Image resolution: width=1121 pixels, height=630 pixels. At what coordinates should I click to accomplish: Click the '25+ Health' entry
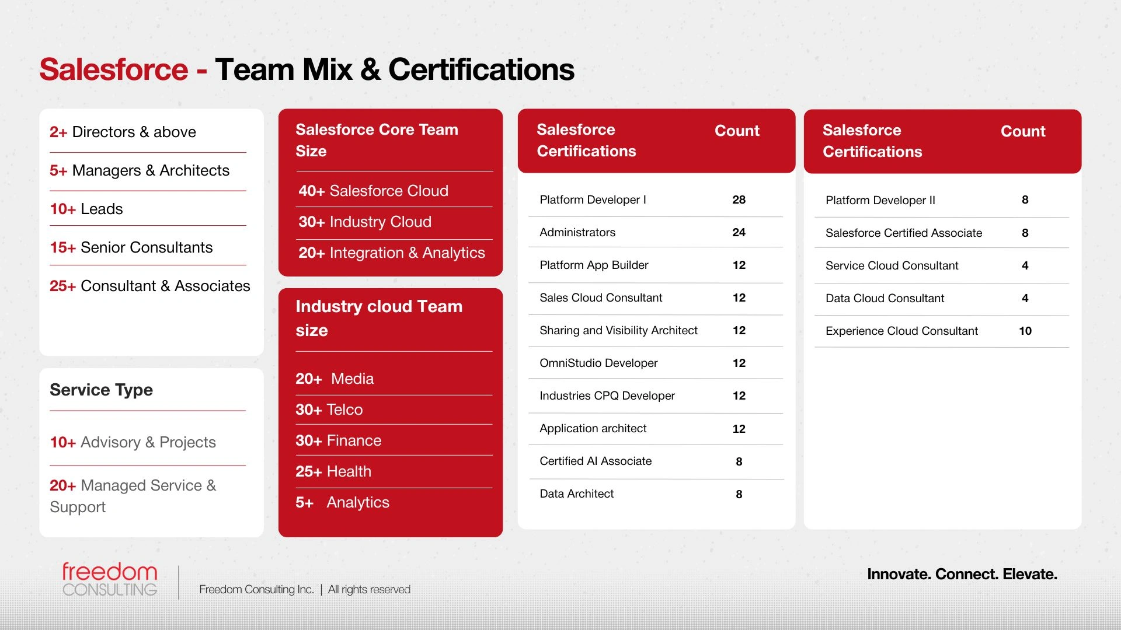333,471
